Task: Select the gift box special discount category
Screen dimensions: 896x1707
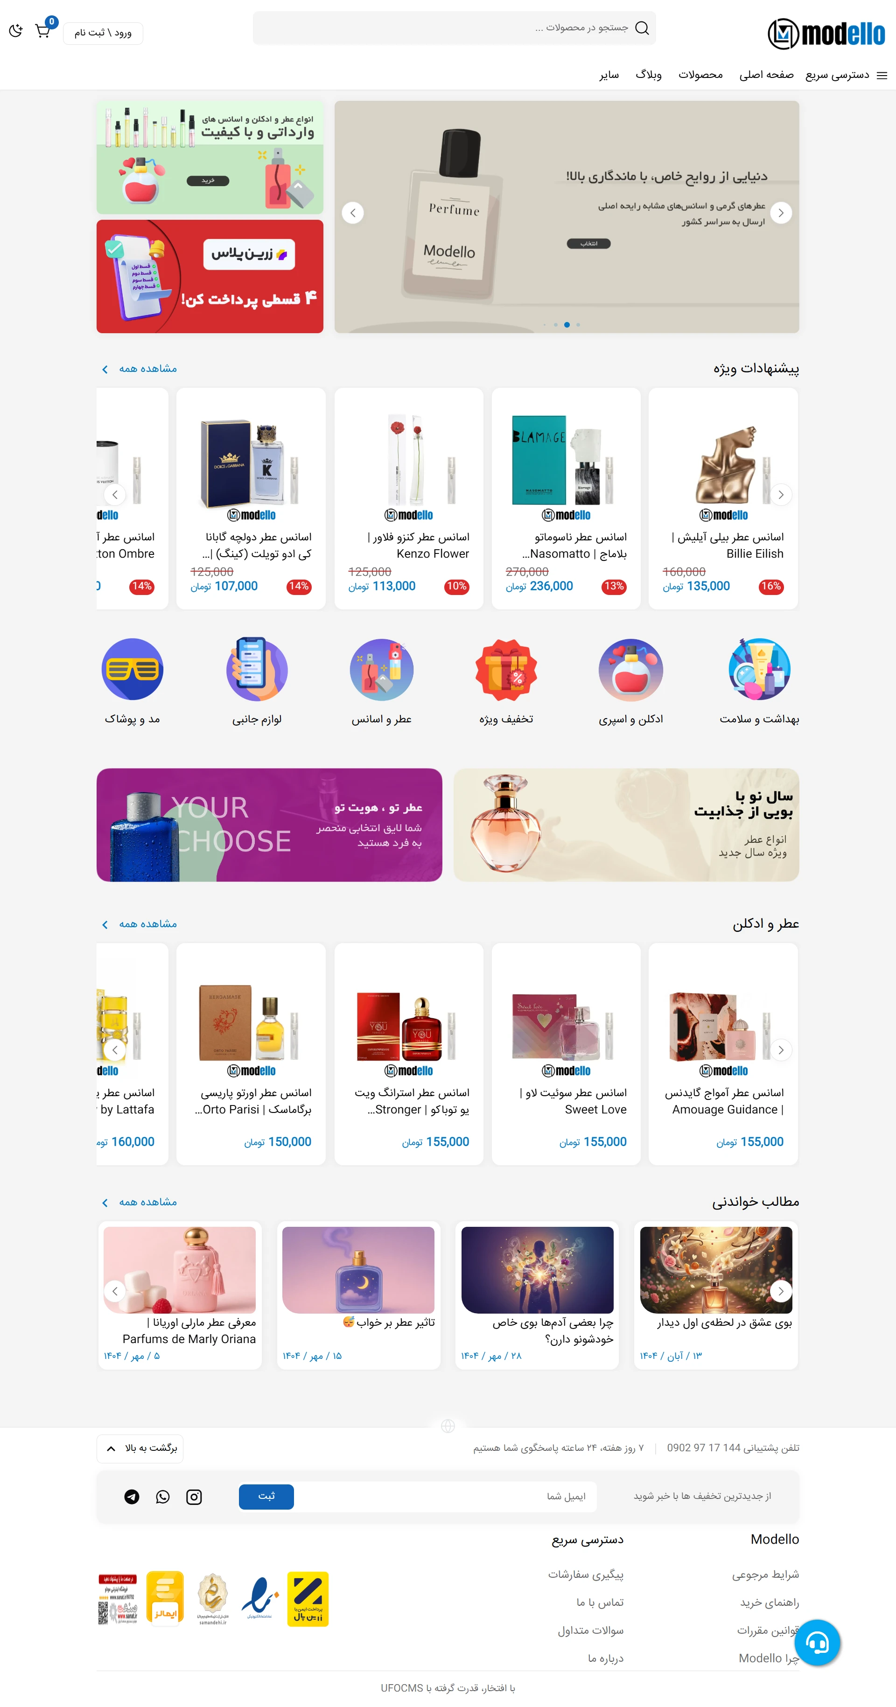Action: 506,669
